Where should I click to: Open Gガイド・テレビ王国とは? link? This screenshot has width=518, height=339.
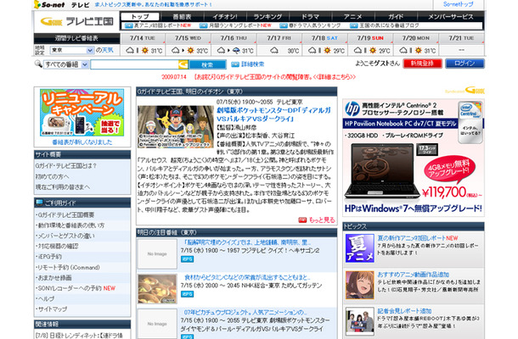point(65,166)
